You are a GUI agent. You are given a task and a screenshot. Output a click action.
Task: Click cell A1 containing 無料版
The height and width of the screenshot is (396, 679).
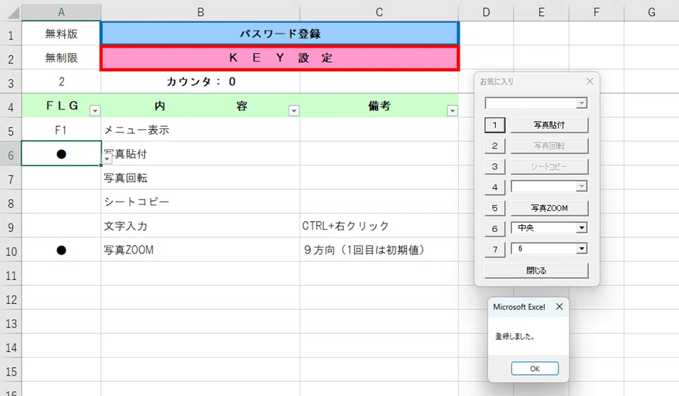tap(61, 34)
